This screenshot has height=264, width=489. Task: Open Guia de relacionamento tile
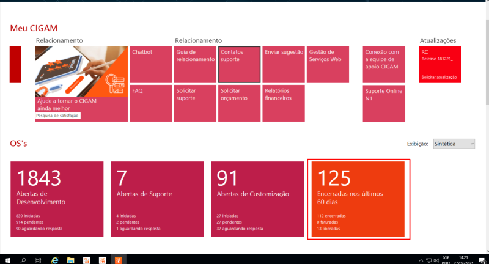195,65
